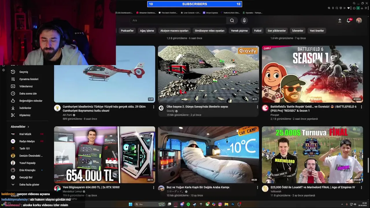
Task: Open Stripe Express bookmark
Action: pyautogui.click(x=210, y=13)
